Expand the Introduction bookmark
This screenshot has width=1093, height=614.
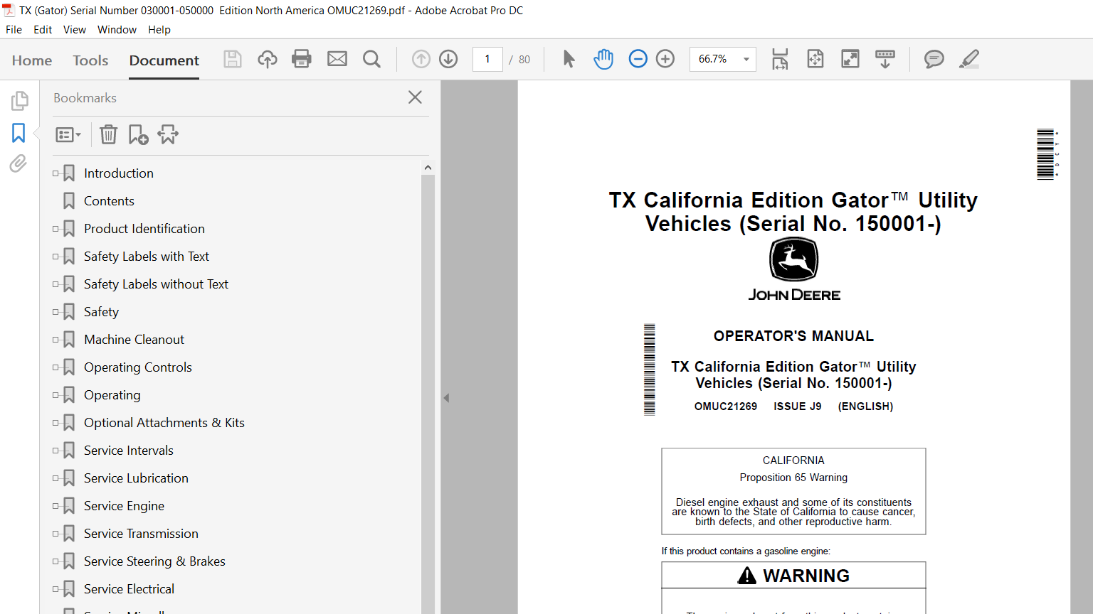(x=56, y=173)
